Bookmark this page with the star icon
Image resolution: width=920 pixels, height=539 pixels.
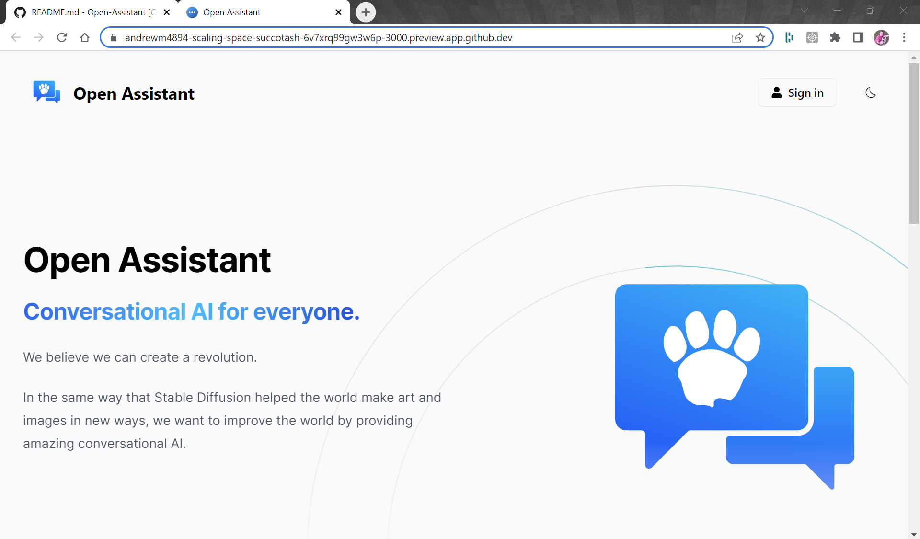click(760, 37)
